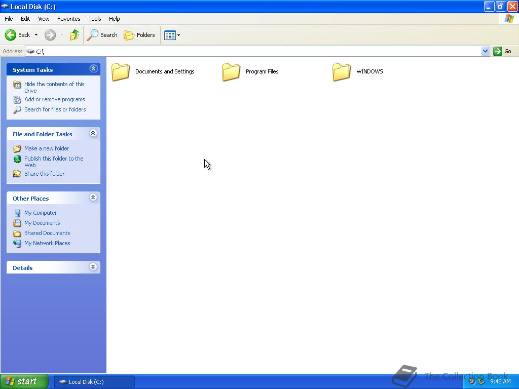Select the Program Files folder icon
519x389 pixels.
(231, 72)
